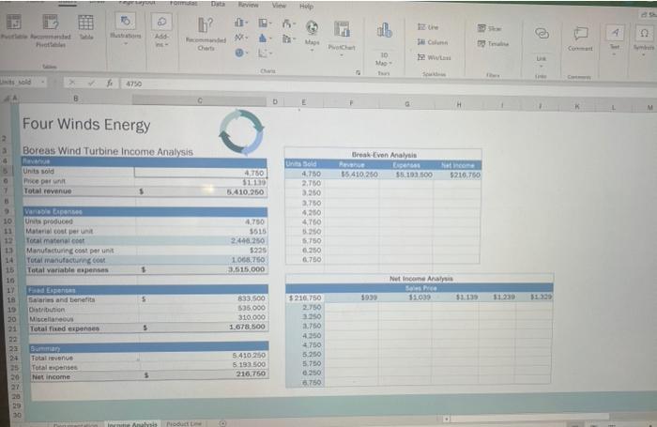Select the $1,239 Sales Price cell
Viewport: 657px width, 427px height.
(x=497, y=297)
